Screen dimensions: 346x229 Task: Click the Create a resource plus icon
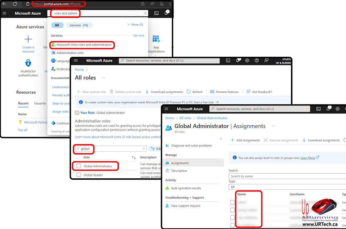(x=28, y=39)
